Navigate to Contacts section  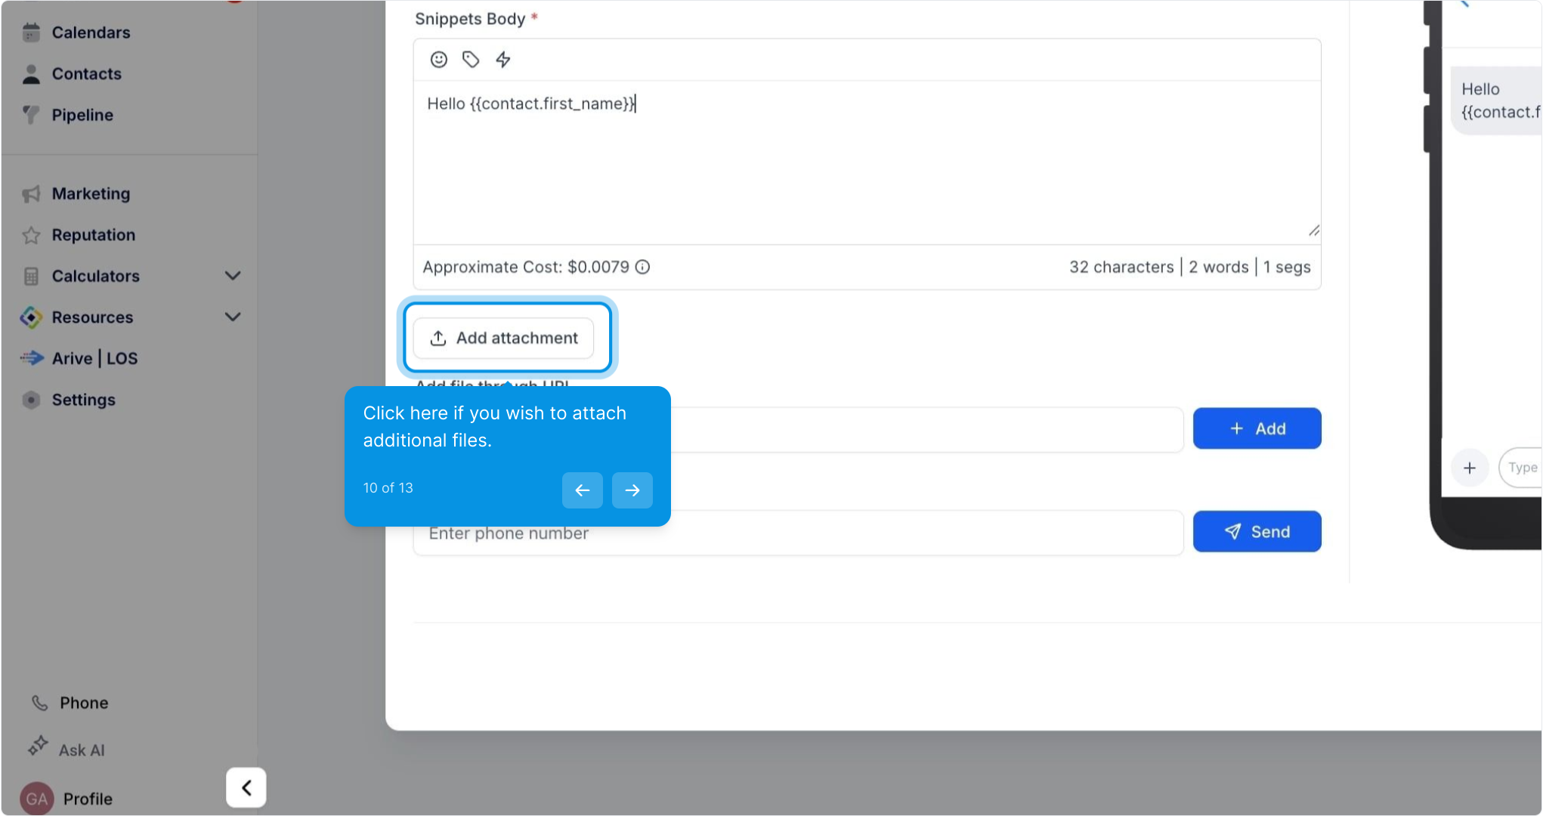(86, 74)
